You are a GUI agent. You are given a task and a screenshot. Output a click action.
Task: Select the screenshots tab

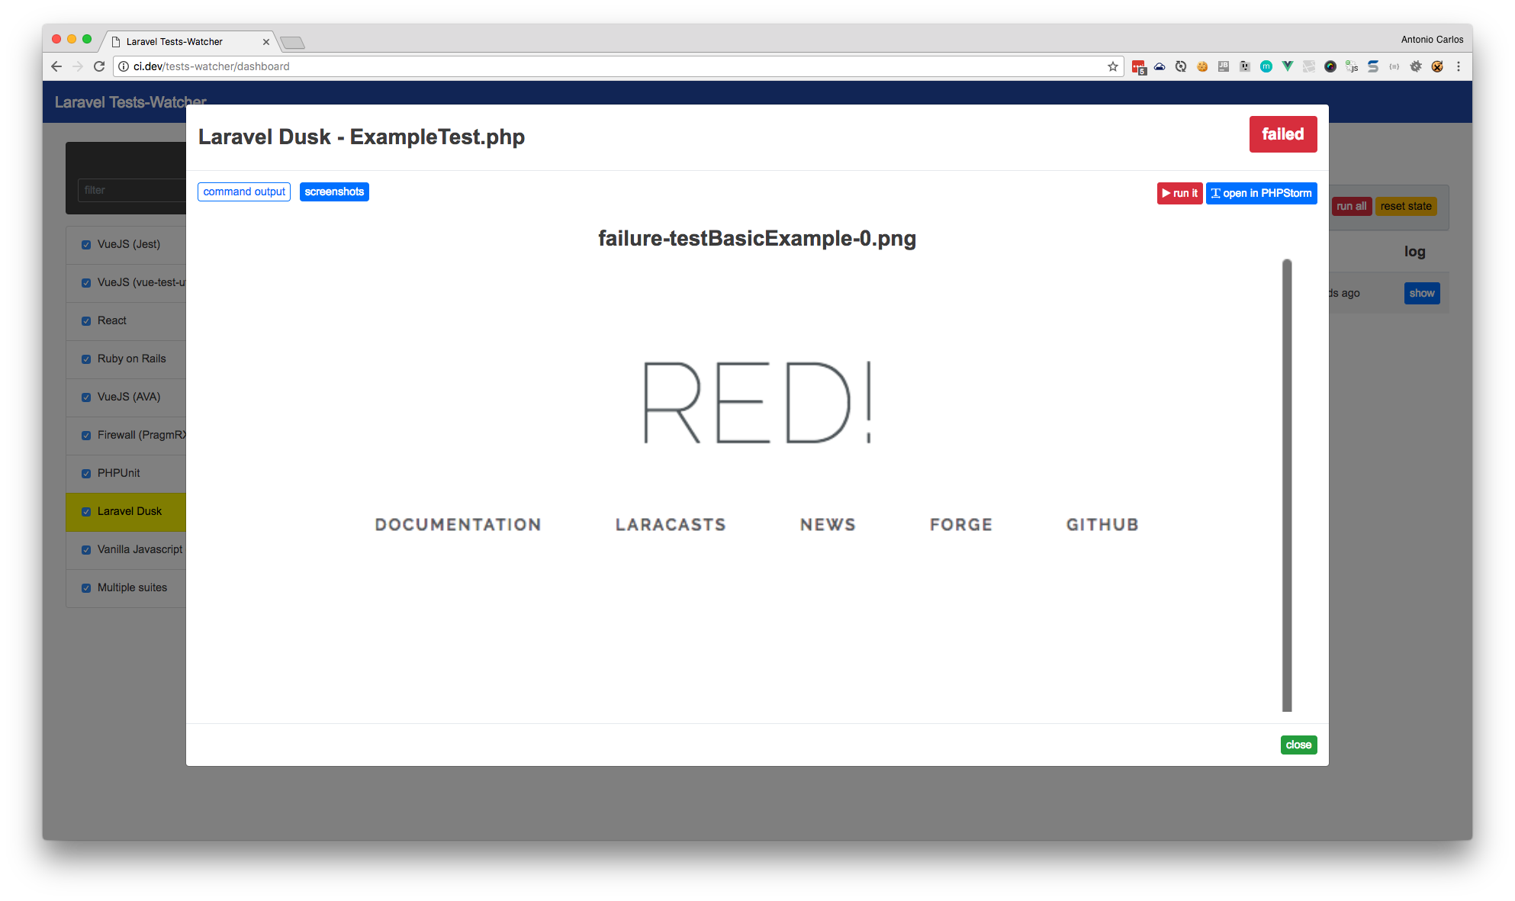click(334, 191)
